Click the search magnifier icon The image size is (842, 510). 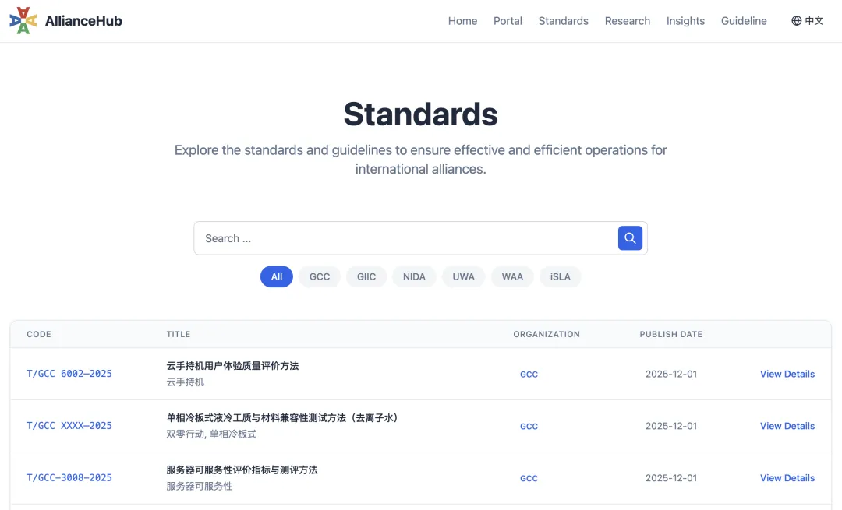pos(630,238)
